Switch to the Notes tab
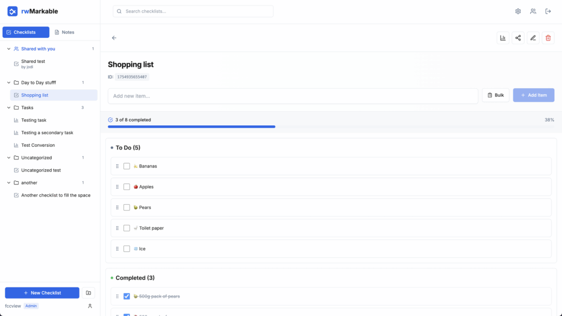Viewport: 562px width, 316px height. (64, 32)
